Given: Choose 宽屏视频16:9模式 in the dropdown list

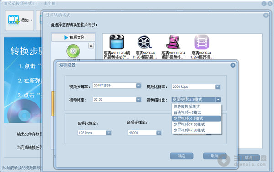Looking at the screenshot, I should click(x=196, y=118).
